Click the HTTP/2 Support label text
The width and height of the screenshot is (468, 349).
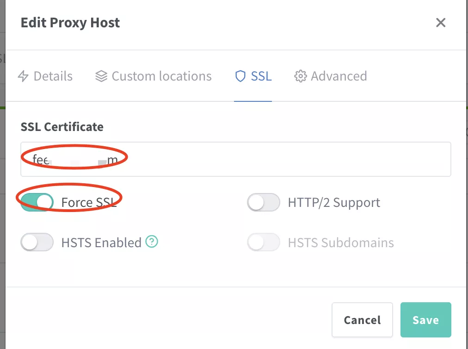pos(334,202)
